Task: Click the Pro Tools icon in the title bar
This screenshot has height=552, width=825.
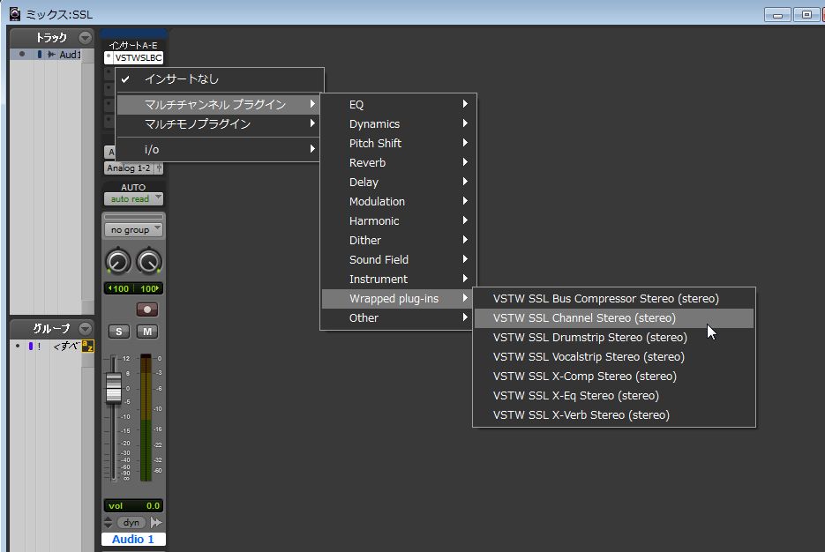Action: (15, 14)
